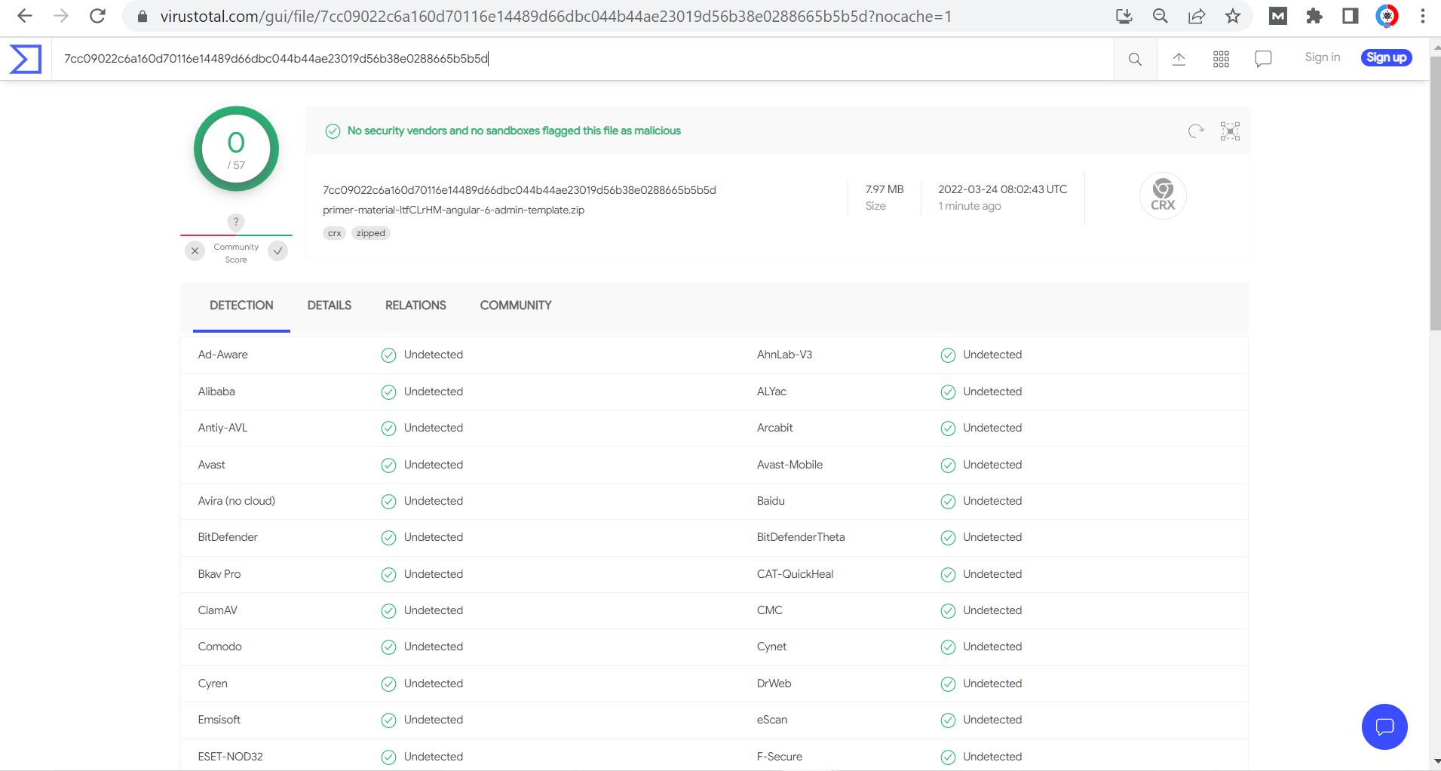The height and width of the screenshot is (771, 1441).
Task: Click the 0/57 detection score circle
Action: pos(236,149)
